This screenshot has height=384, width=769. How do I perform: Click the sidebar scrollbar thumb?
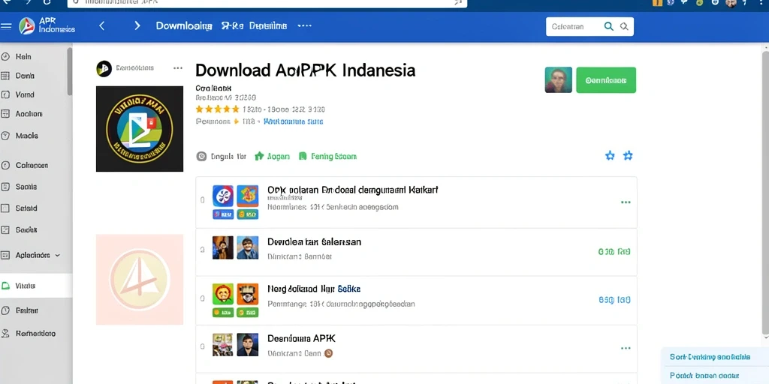(x=70, y=71)
